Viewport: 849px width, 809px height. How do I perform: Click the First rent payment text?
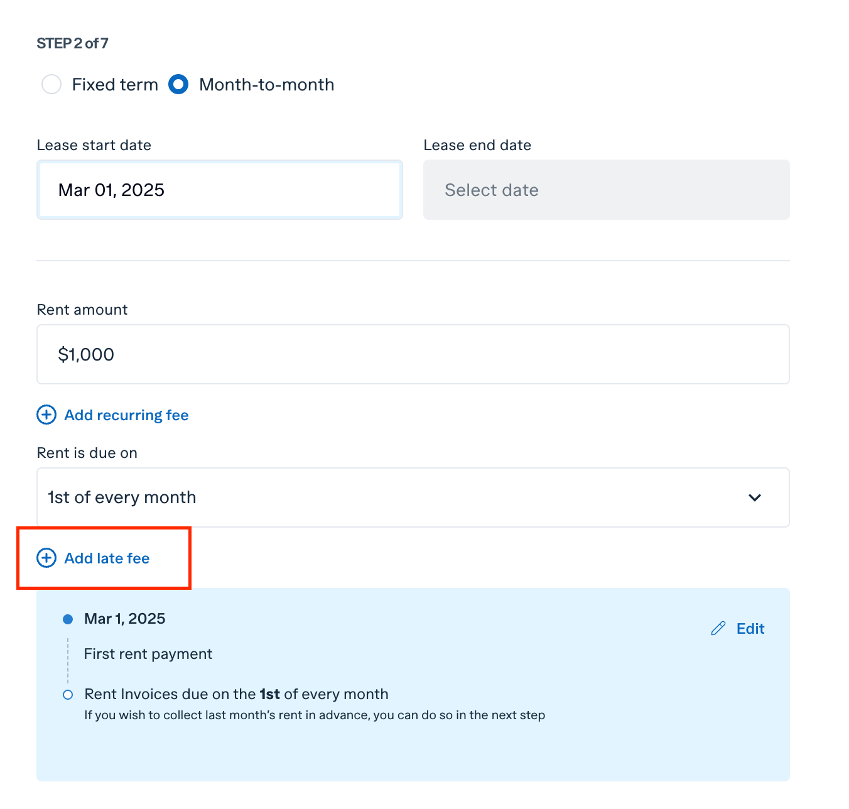tap(148, 654)
